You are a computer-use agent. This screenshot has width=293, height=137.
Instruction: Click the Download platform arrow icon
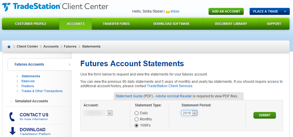tap(13, 131)
